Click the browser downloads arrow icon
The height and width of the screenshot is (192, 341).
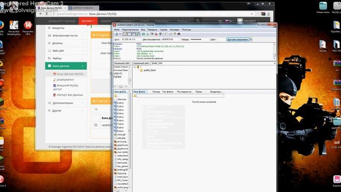(269, 14)
